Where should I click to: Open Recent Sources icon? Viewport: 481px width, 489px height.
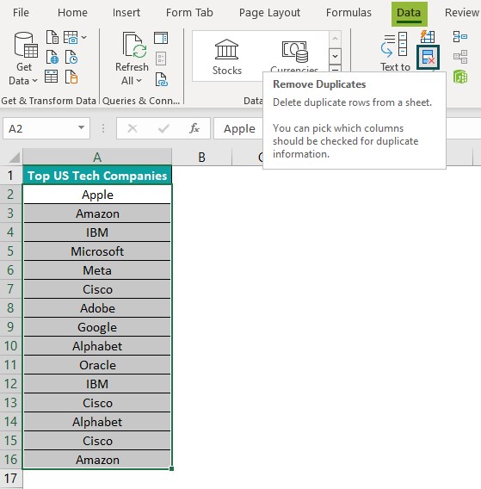coord(71,57)
